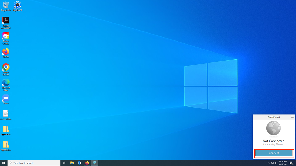
Task: Open File Explorer from the taskbar
Action: (72, 163)
